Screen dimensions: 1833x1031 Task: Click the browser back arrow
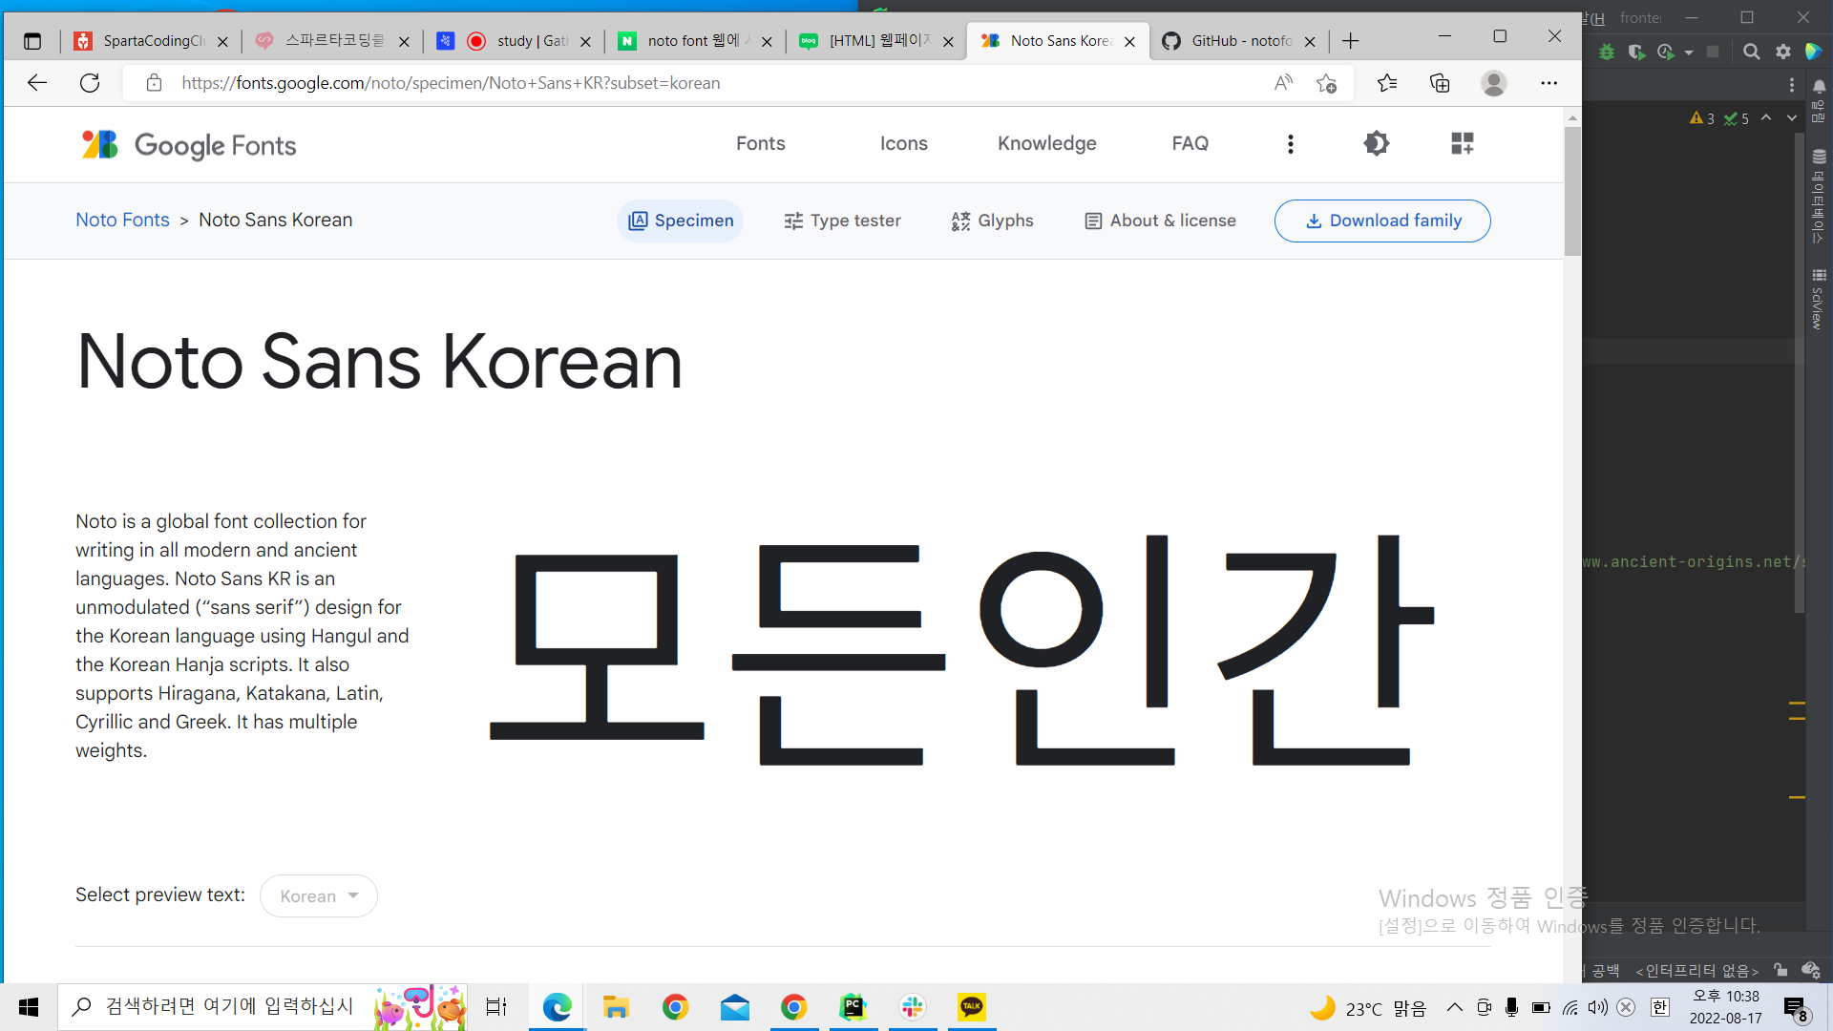point(36,83)
